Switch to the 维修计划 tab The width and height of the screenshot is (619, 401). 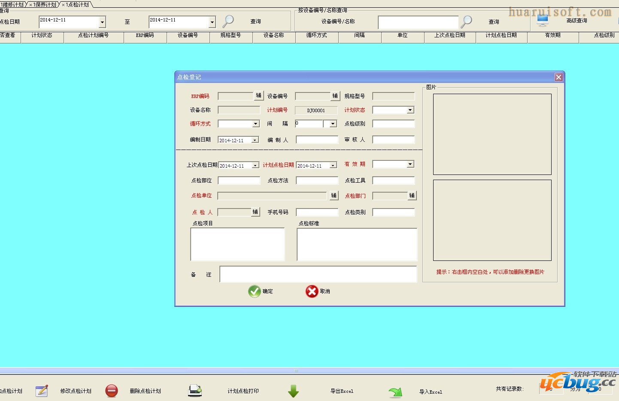(13, 4)
